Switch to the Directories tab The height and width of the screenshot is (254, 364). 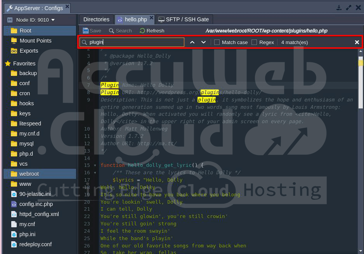click(96, 19)
